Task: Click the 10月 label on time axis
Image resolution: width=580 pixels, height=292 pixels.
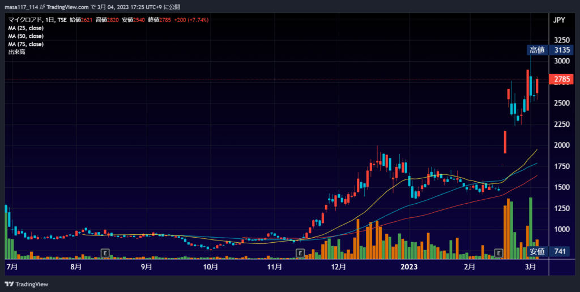Action: [211, 267]
